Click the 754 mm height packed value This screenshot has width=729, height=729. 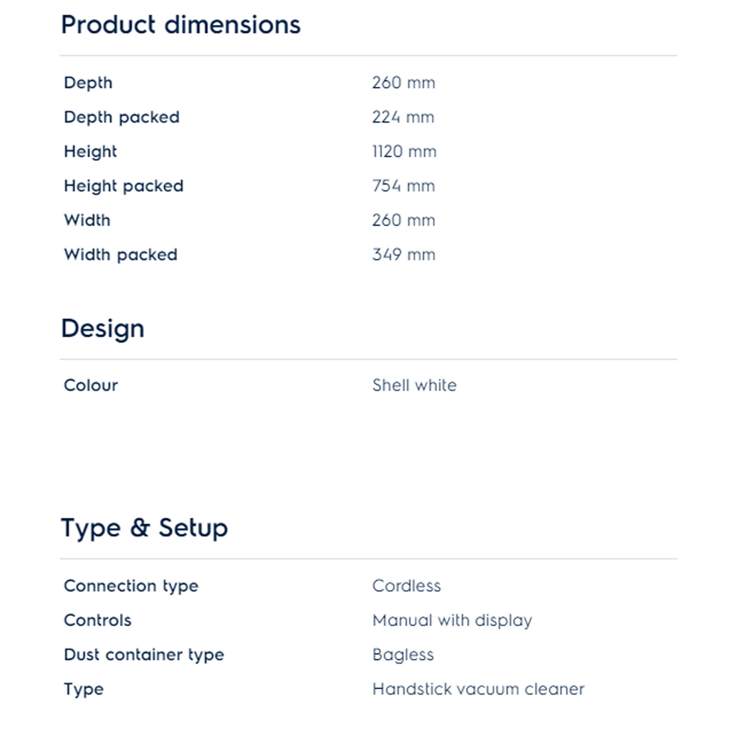click(404, 186)
